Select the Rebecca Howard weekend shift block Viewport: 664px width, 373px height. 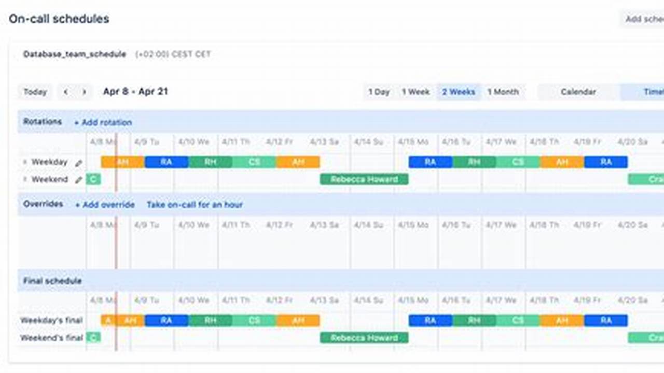364,179
